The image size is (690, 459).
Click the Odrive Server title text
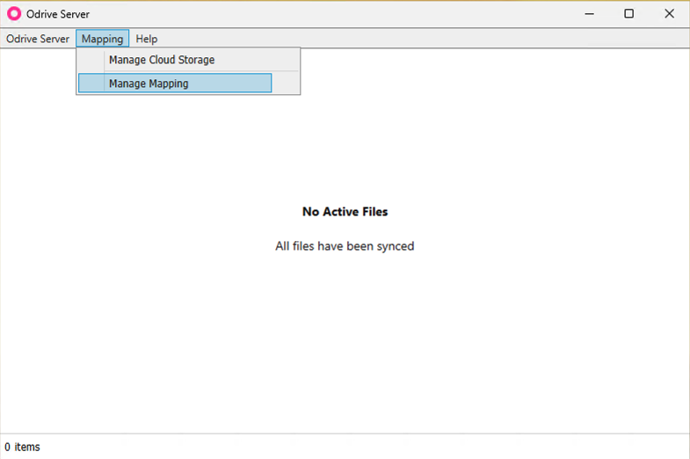(58, 14)
